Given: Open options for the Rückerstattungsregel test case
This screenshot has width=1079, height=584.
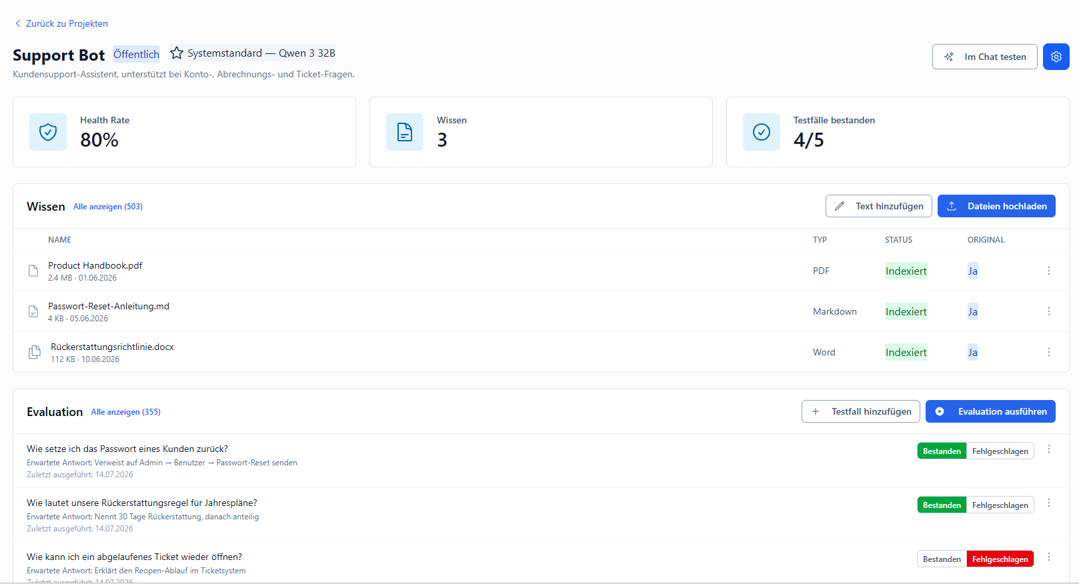Looking at the screenshot, I should pyautogui.click(x=1048, y=503).
